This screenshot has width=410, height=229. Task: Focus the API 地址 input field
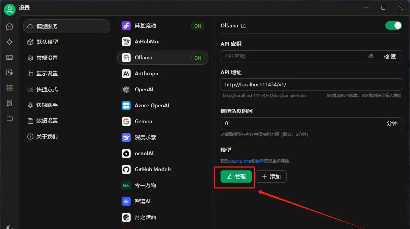click(311, 84)
